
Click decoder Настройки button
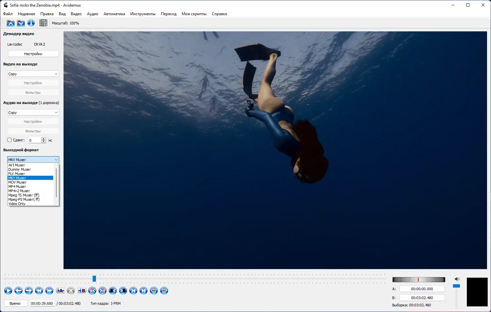point(33,54)
